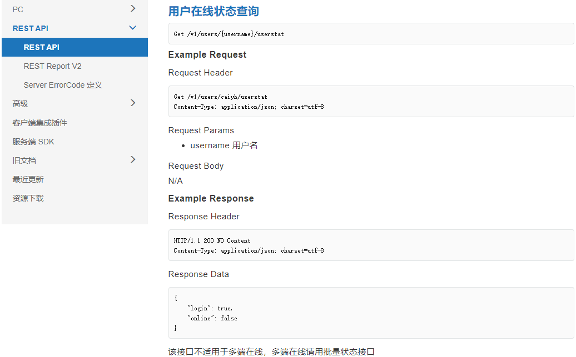This screenshot has width=576, height=357.
Task: Open 客户端集成插件 in the sidebar
Action: point(39,123)
